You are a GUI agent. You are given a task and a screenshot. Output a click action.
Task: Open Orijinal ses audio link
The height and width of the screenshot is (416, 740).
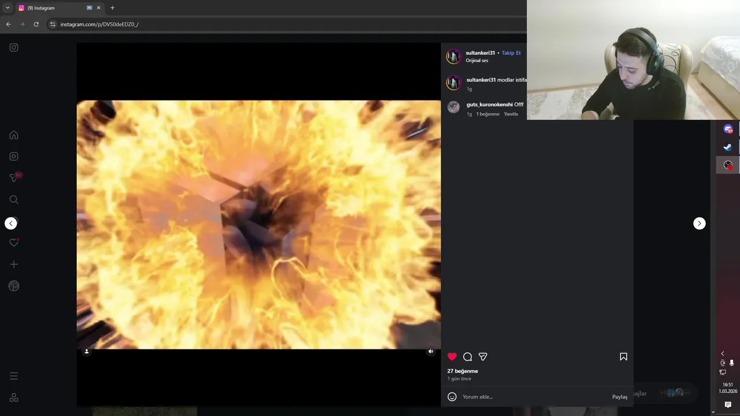(477, 60)
